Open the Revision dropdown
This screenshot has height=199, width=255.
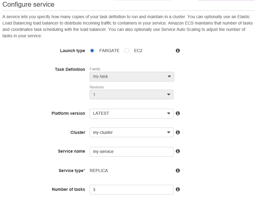pos(132,95)
